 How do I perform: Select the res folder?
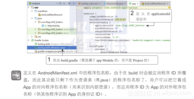[x=39, y=37]
